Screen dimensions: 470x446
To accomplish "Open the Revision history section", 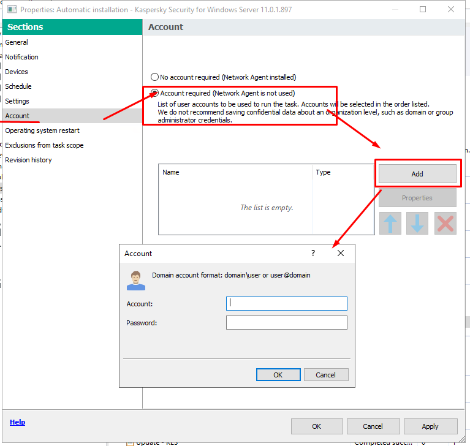I will click(72, 160).
